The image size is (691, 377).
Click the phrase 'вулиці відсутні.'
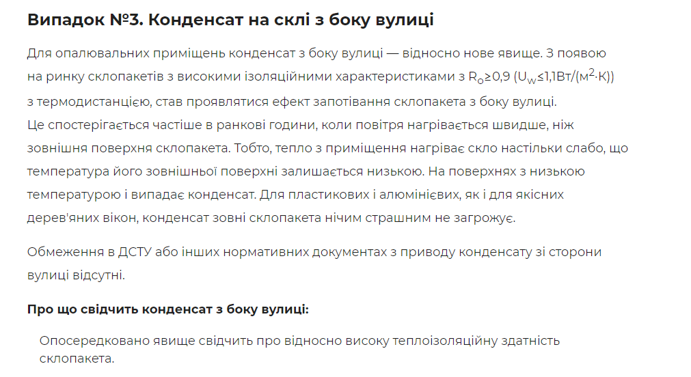pyautogui.click(x=77, y=275)
